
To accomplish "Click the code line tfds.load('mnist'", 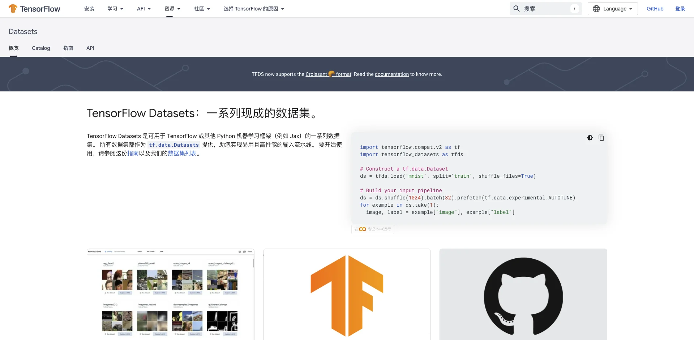I will (x=448, y=176).
